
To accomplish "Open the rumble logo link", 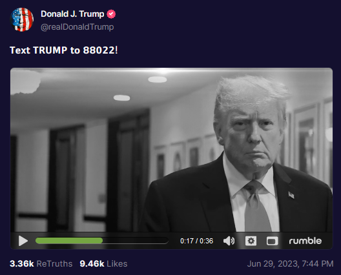I will coord(305,241).
